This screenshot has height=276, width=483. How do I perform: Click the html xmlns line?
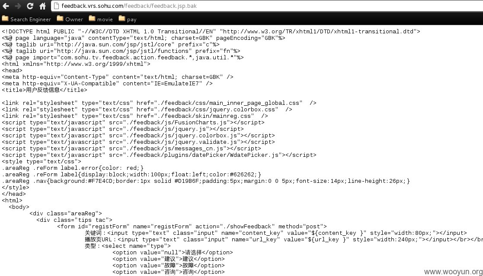[76, 64]
